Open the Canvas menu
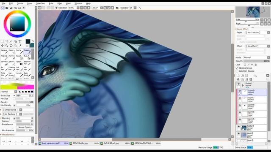The image size is (271, 152). tap(20, 3)
